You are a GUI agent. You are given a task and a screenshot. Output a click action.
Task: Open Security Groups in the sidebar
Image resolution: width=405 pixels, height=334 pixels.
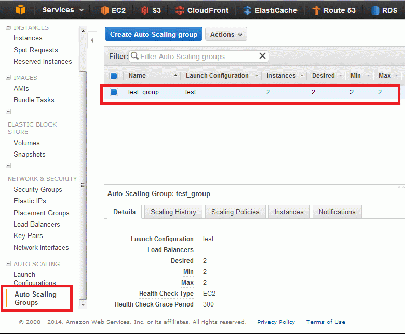click(x=38, y=190)
